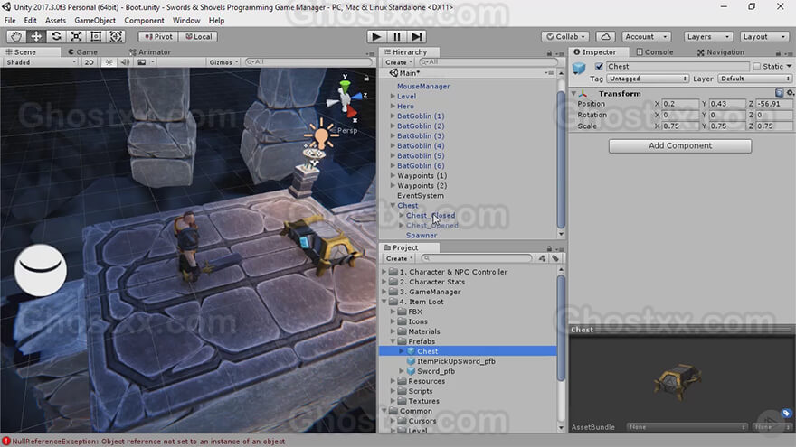Viewport: 796px width, 447px height.
Task: Select BatGoblin (3) in Hierarchy
Action: point(421,135)
